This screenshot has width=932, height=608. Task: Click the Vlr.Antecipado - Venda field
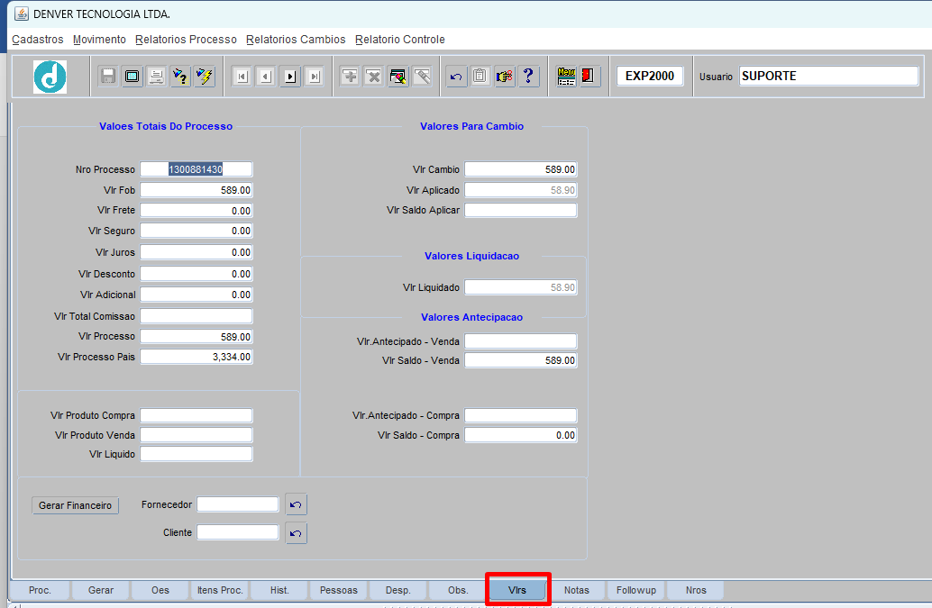point(521,341)
